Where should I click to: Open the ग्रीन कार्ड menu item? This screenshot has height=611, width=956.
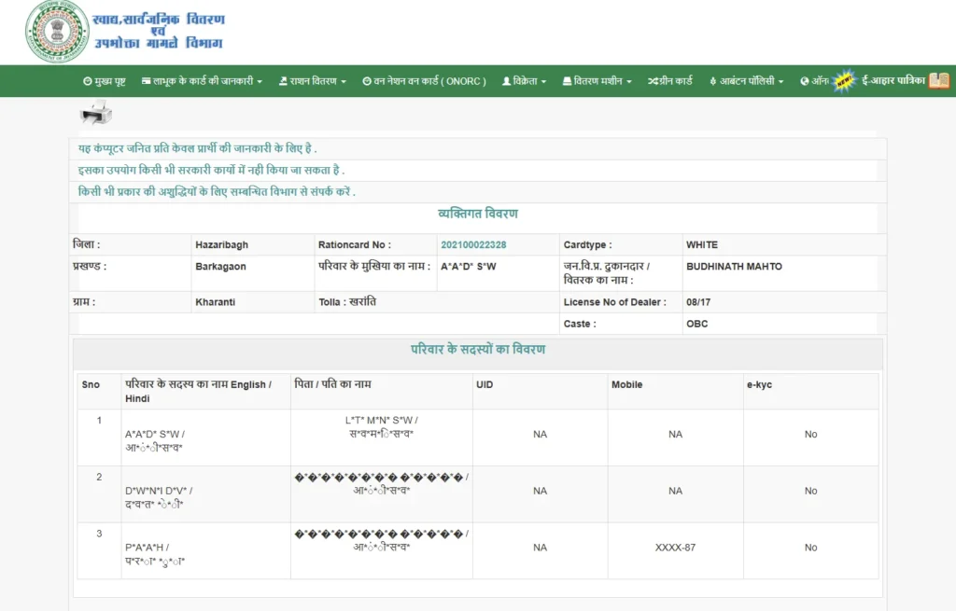(670, 81)
